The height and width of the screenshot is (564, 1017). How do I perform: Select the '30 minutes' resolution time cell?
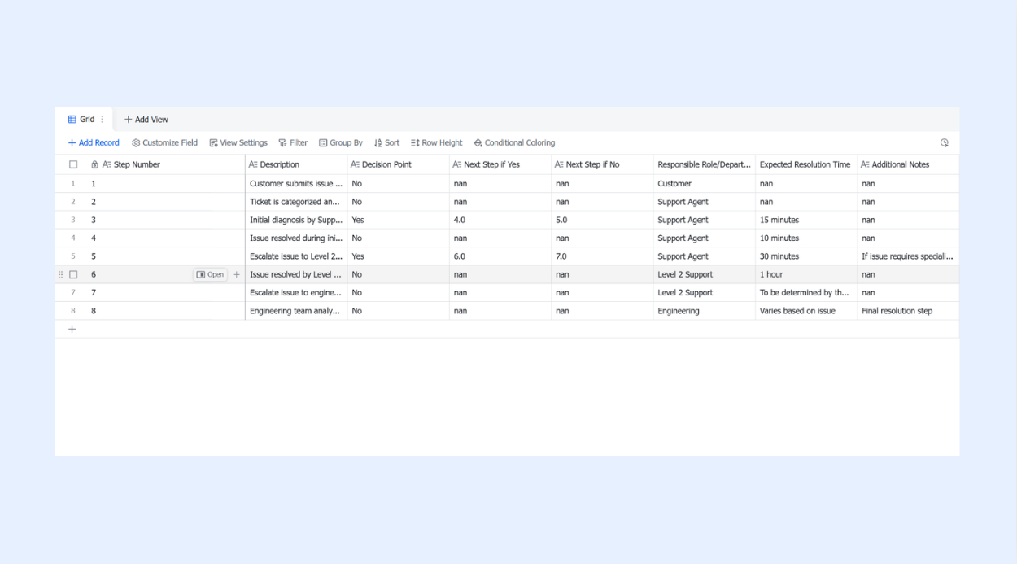806,256
